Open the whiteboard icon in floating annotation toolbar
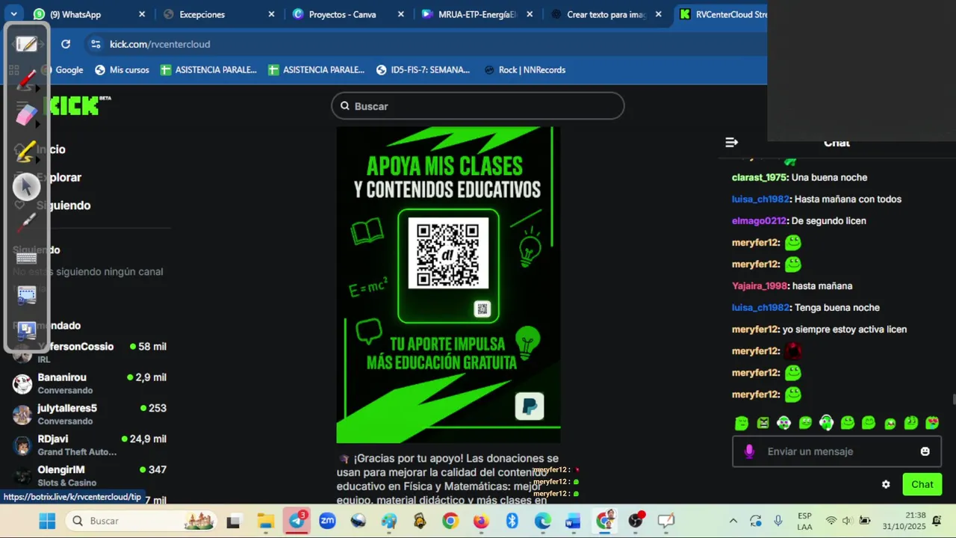Screen dimensions: 956x538 point(27,44)
